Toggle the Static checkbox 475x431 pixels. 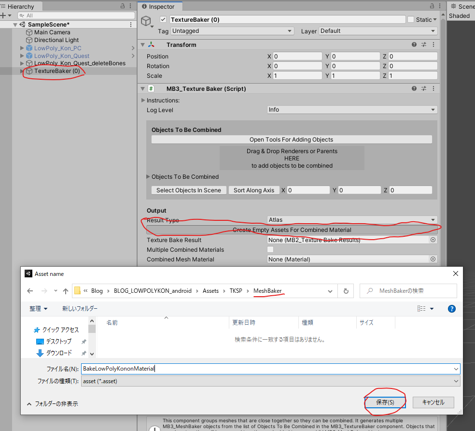click(411, 19)
